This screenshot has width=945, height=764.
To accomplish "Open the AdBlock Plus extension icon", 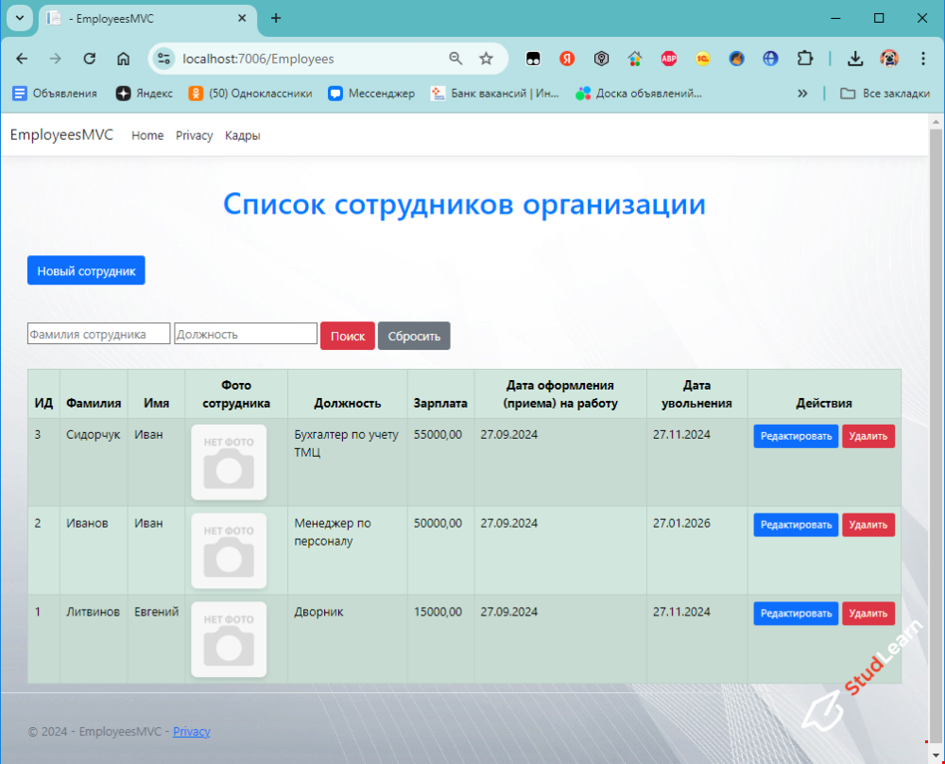I will 669,59.
